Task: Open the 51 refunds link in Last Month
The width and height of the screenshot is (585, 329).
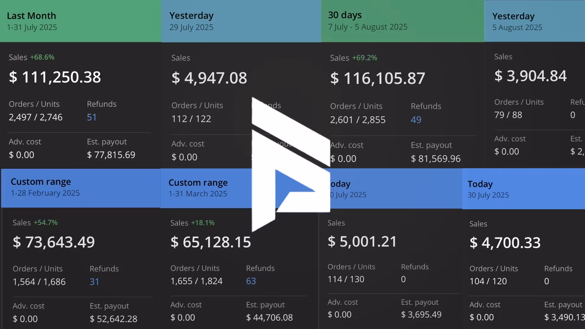Action: click(92, 117)
